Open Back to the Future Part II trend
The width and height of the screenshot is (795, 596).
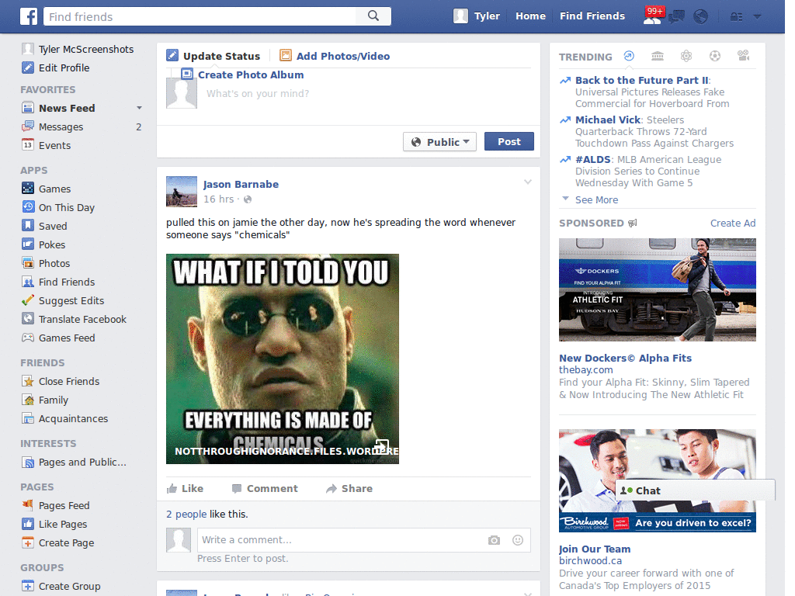pyautogui.click(x=641, y=80)
